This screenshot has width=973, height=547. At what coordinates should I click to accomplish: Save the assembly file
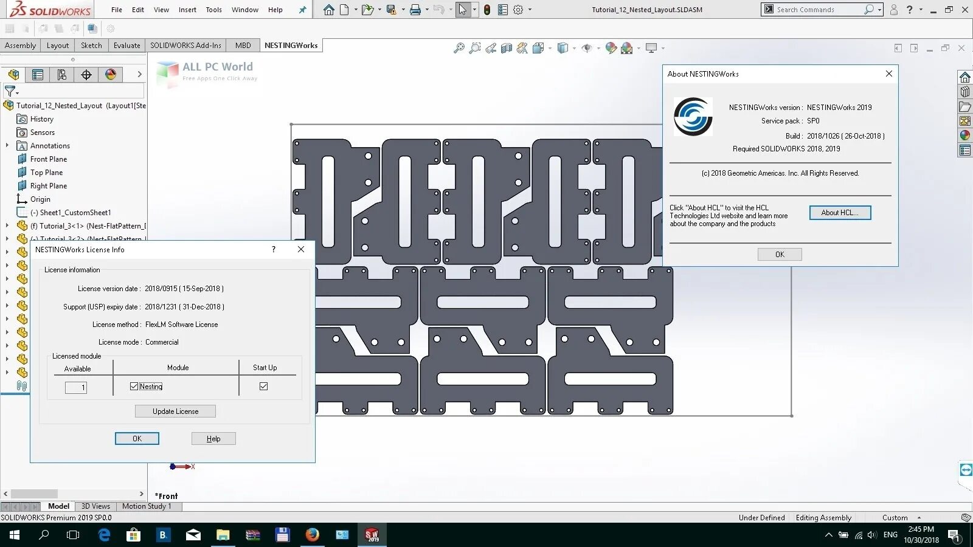click(x=391, y=10)
